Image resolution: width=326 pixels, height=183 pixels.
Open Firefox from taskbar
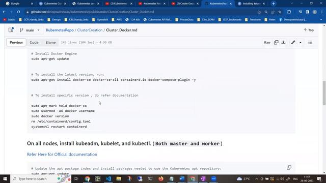tap(161, 178)
